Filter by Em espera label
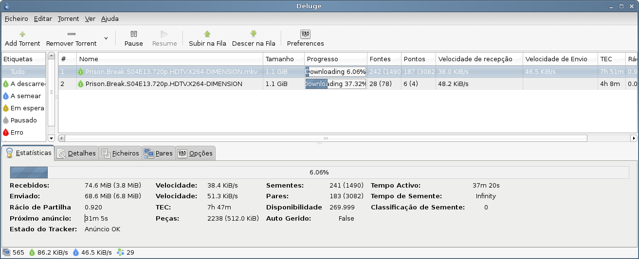Screen dimensions: 639x259 (x=23, y=108)
